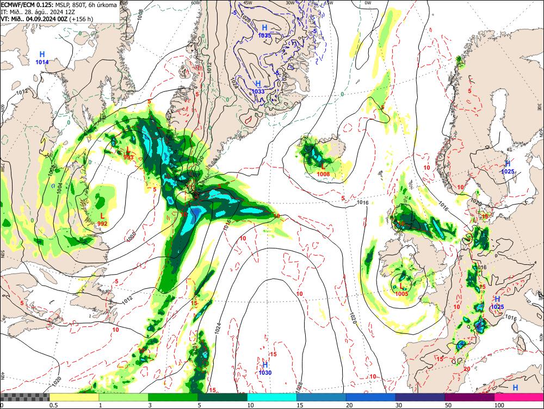This screenshot has height=409, width=544.
Task: Click the '20' isotherm label over Spain
Action: [x=467, y=369]
